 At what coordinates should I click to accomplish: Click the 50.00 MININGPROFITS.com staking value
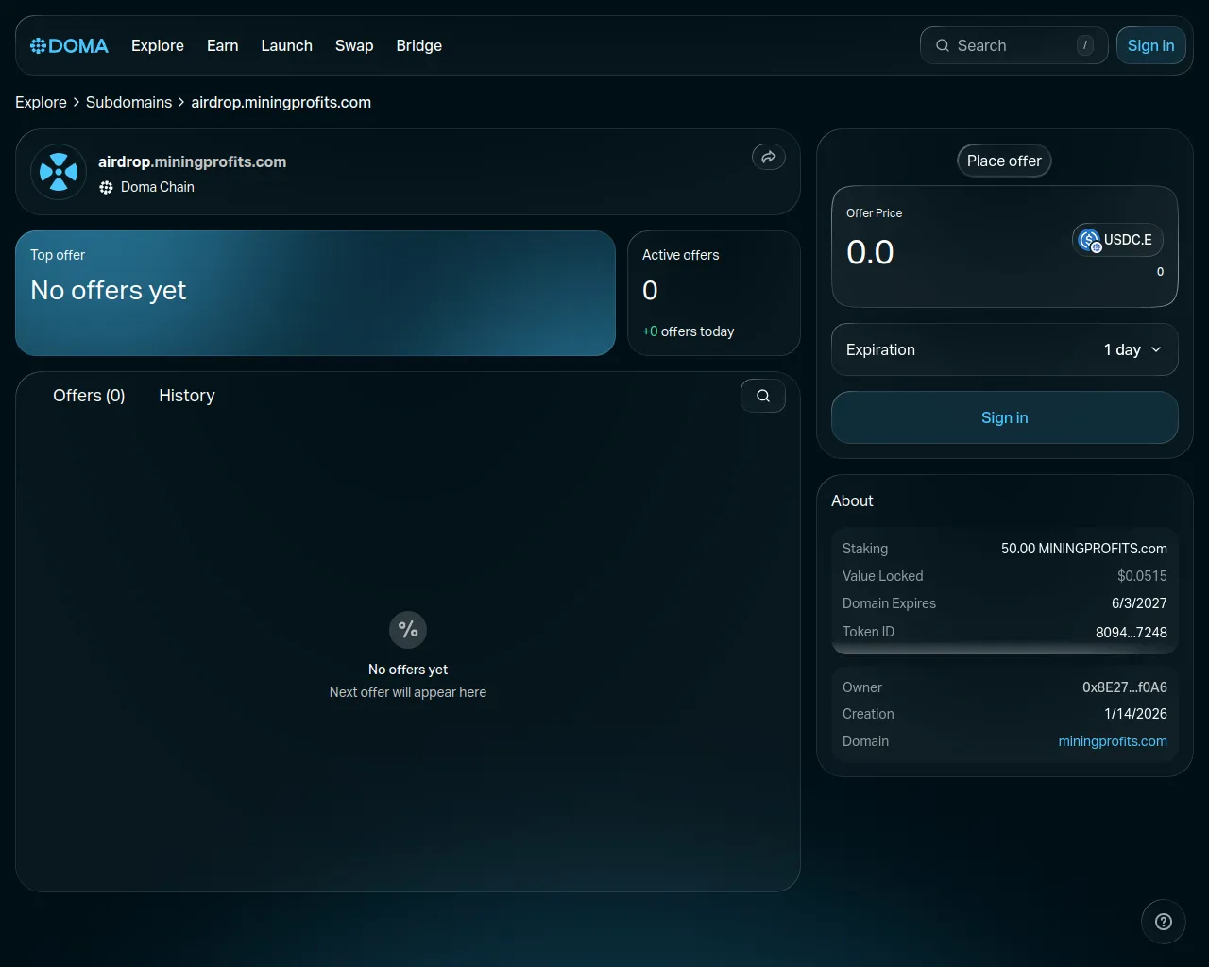[1084, 549]
